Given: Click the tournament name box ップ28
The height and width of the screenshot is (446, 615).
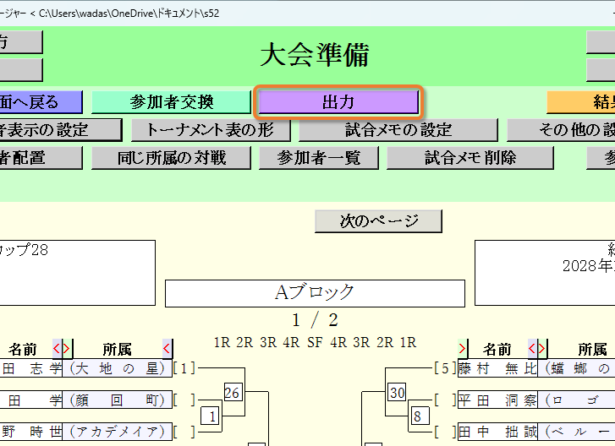Looking at the screenshot, I should click(76, 273).
